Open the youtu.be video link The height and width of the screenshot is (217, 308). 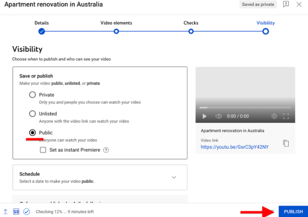(x=234, y=147)
